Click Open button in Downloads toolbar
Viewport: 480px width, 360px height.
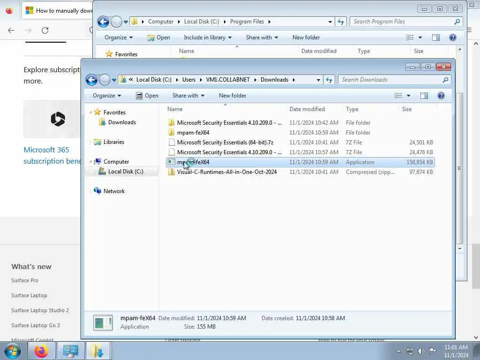(147, 96)
